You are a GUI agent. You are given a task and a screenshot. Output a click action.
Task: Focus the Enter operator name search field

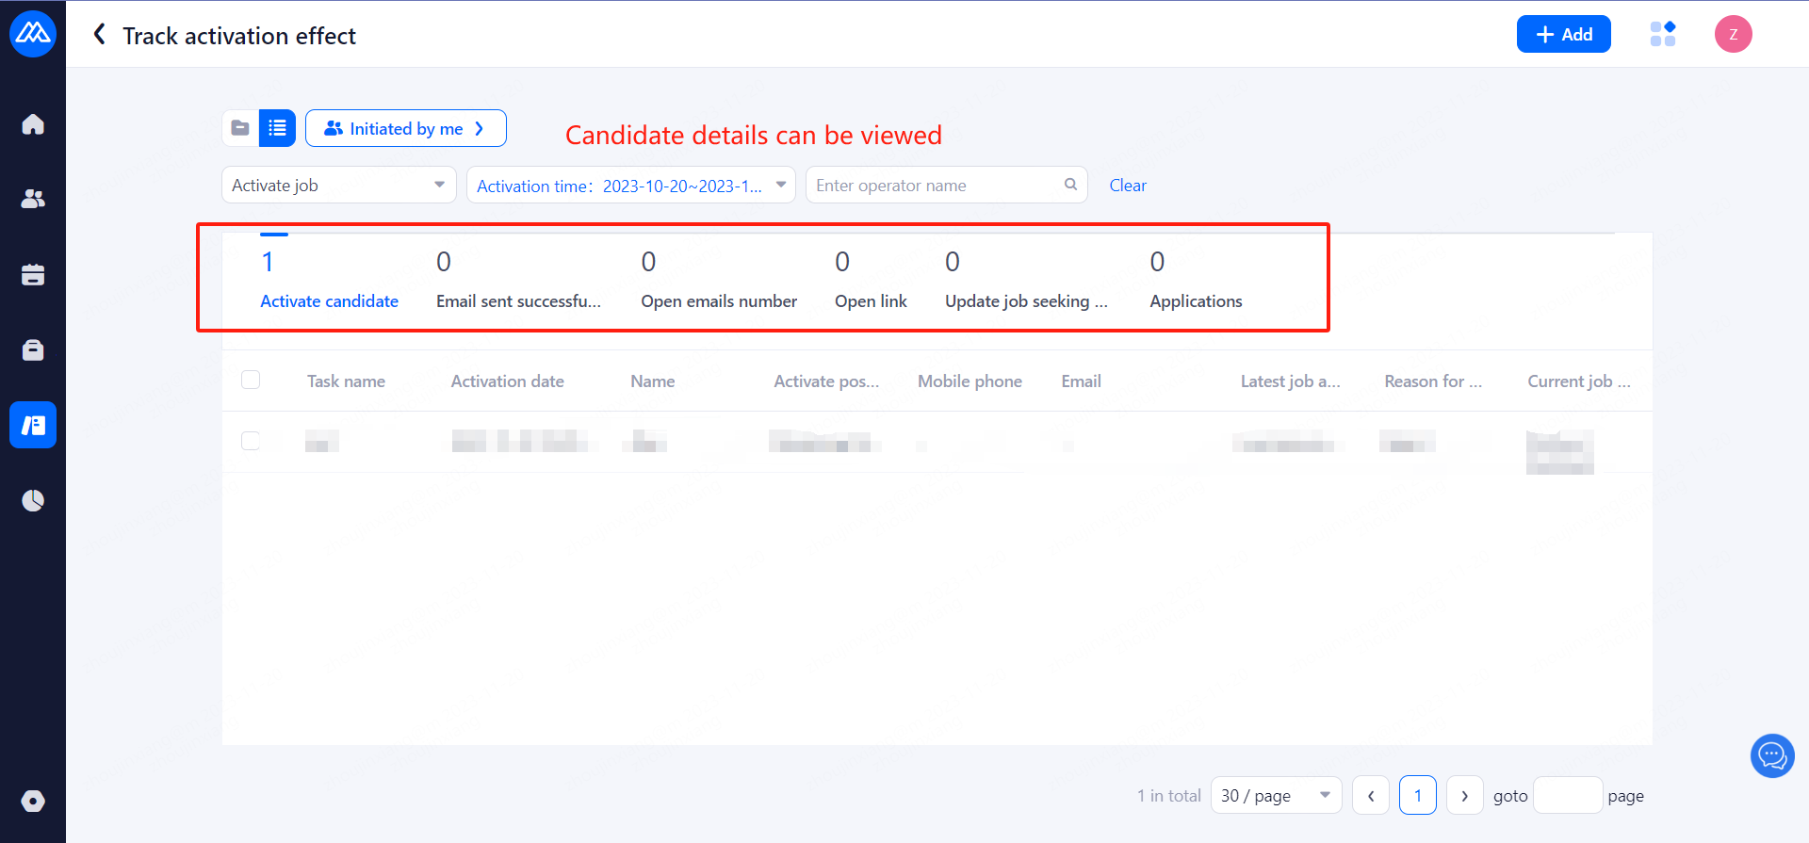[x=937, y=185]
